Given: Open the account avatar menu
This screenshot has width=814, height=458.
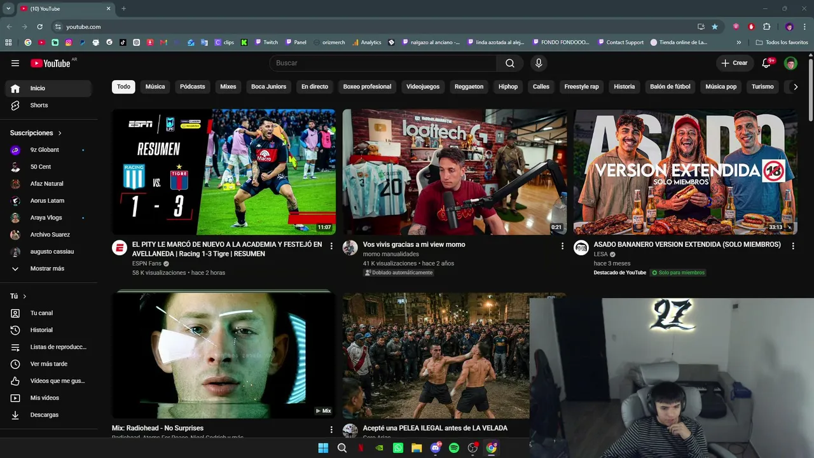Looking at the screenshot, I should coord(790,63).
